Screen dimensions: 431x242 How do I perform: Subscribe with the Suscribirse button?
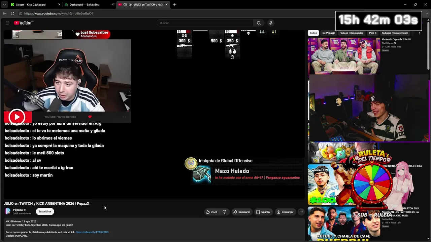[45, 211]
